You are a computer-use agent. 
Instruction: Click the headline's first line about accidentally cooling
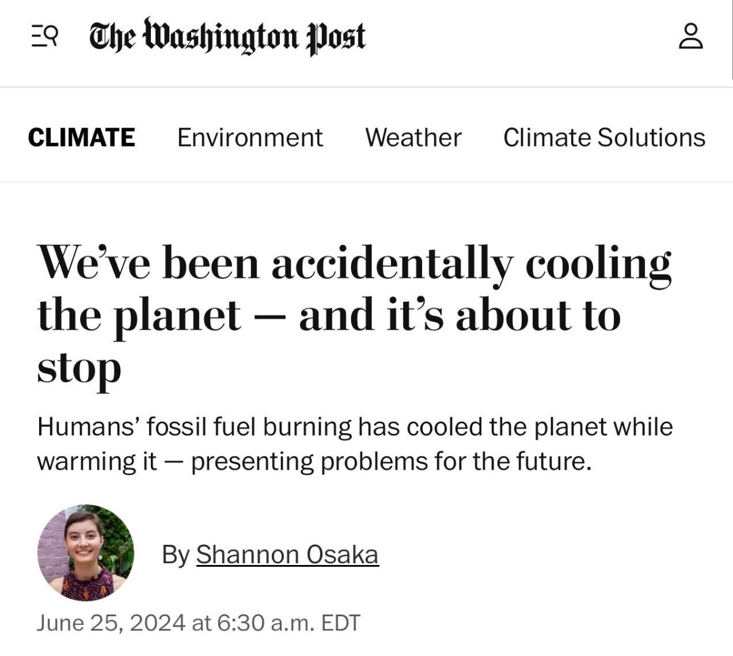click(x=354, y=264)
